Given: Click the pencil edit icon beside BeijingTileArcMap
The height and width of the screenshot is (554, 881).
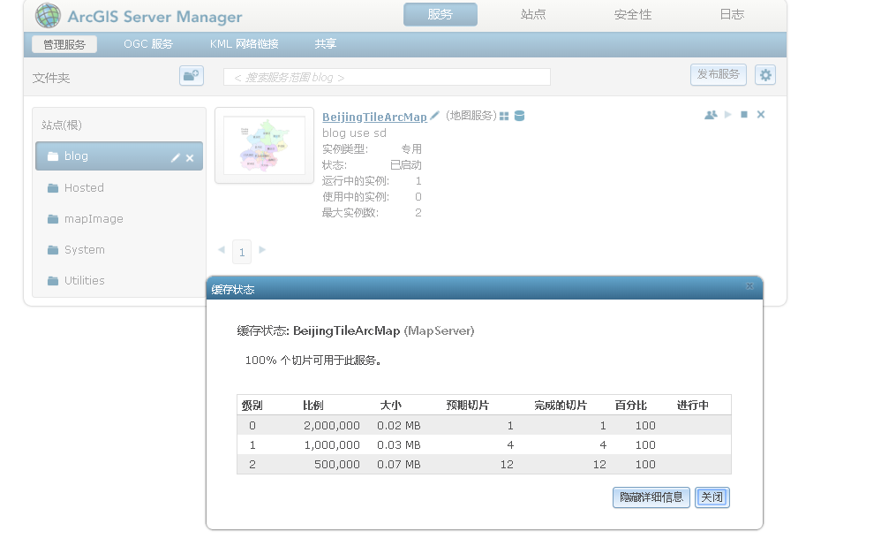Looking at the screenshot, I should click(x=434, y=116).
